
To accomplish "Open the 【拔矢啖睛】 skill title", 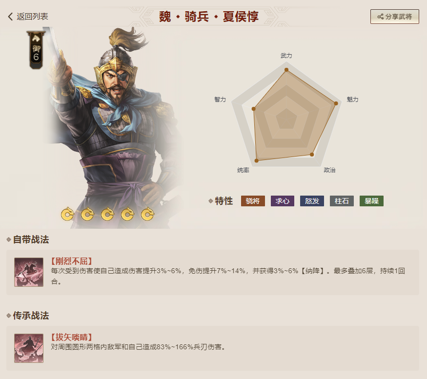I will pos(72,338).
